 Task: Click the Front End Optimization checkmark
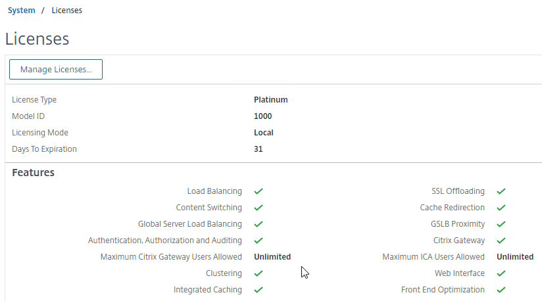pos(501,290)
